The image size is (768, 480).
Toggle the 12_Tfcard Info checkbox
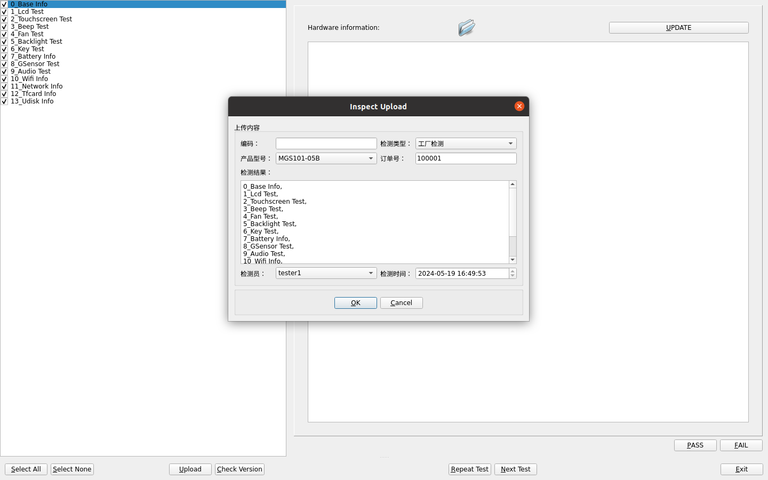coord(4,94)
